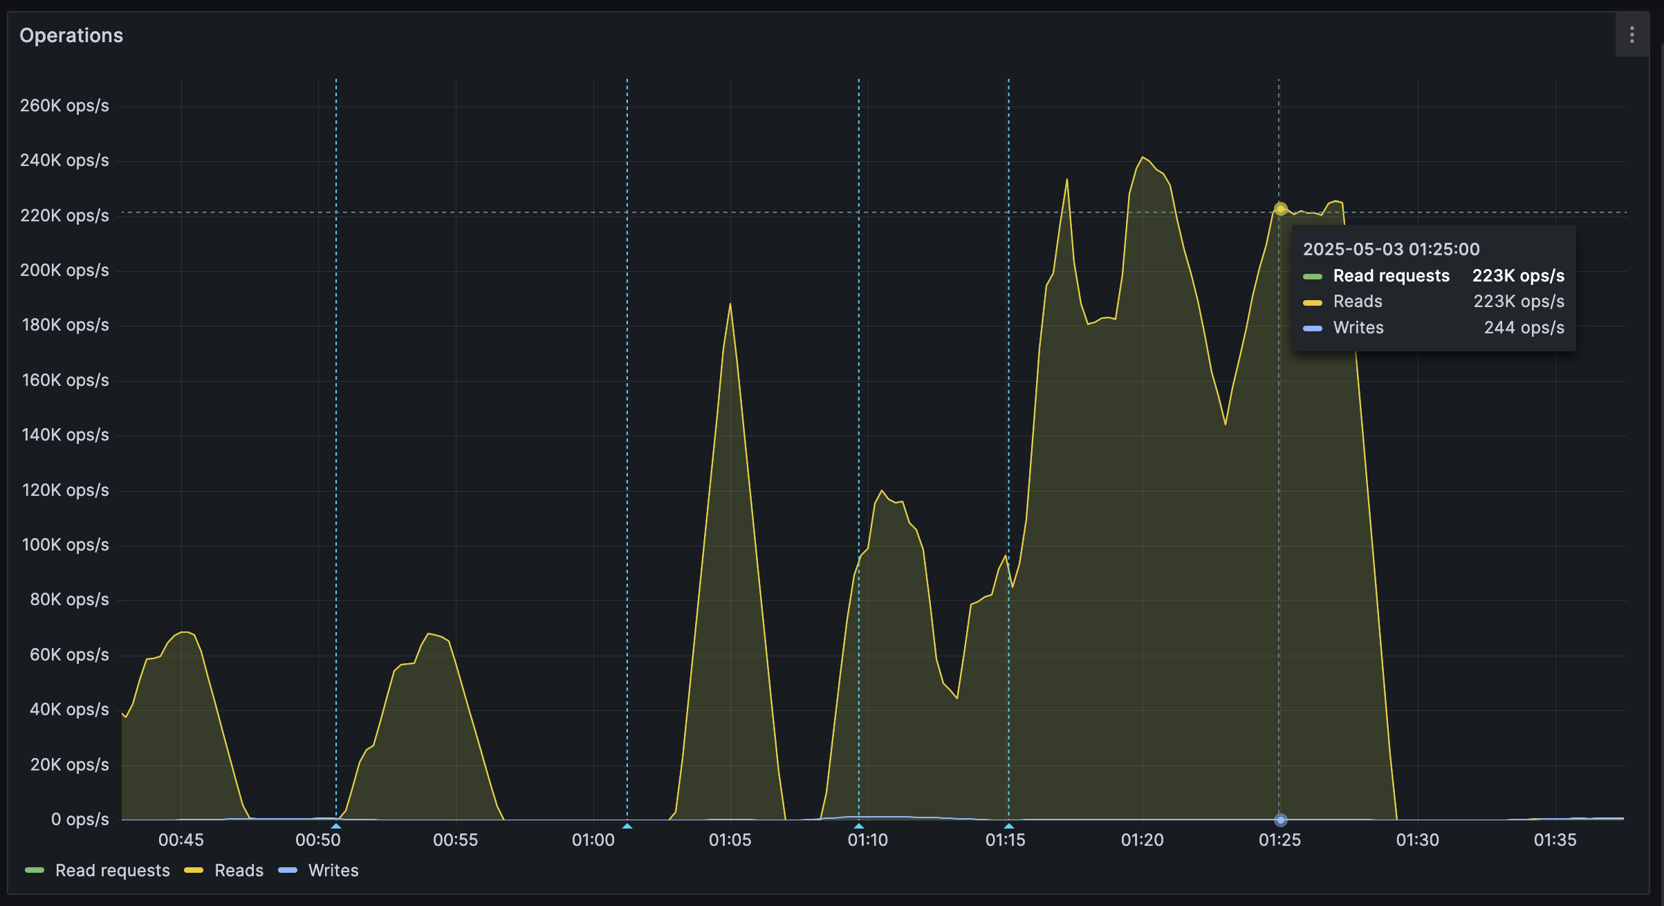Click the annotation marker triangle near 01:15
The height and width of the screenshot is (906, 1664).
pos(1009,825)
